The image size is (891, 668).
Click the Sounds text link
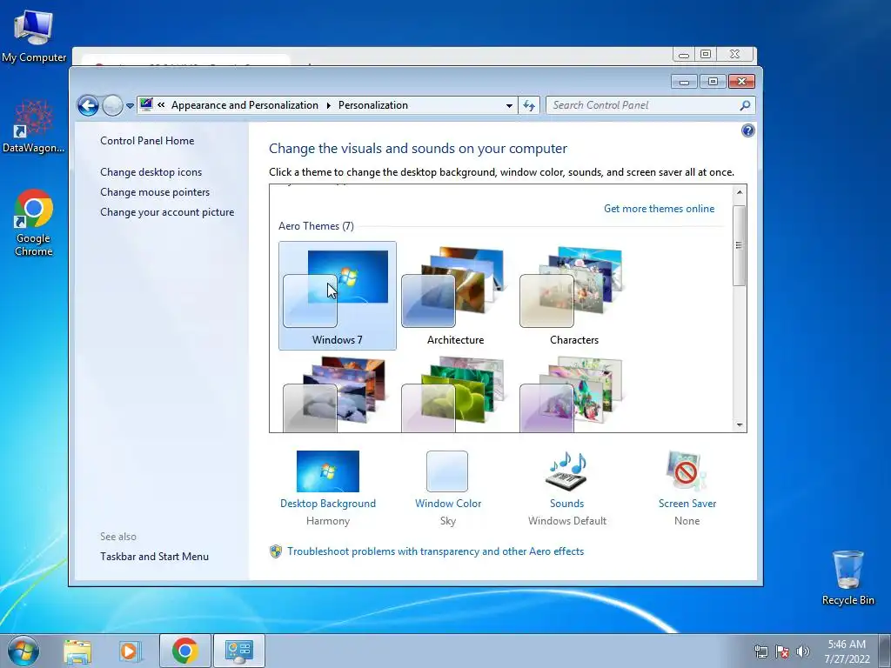click(x=567, y=504)
